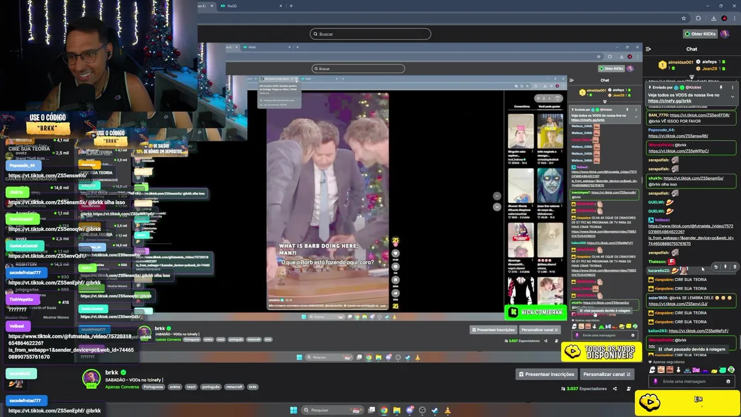Screen dimensions: 741x417
Task: Click the purple icon in chat input
Action: point(655,381)
